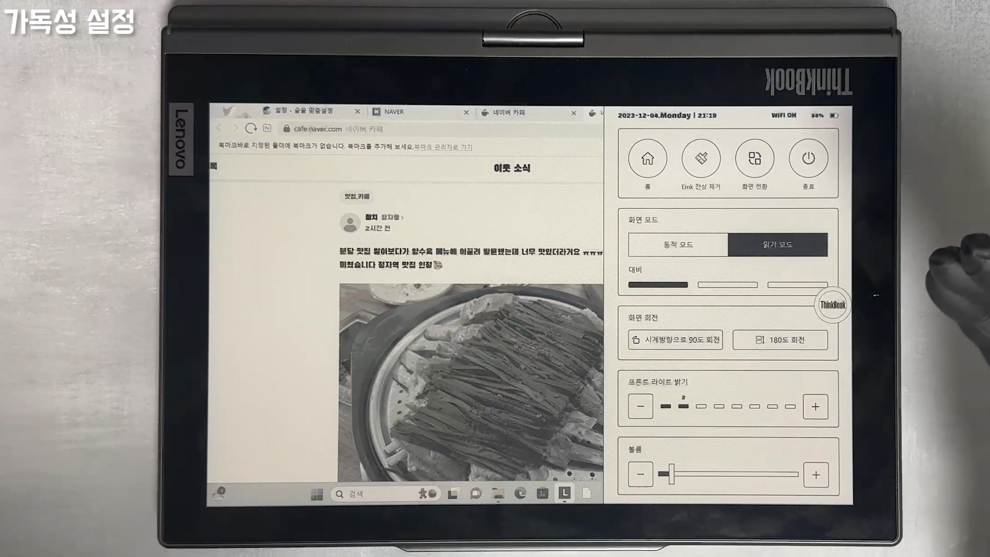Select the middle contrast level bar
The height and width of the screenshot is (557, 990).
(x=727, y=285)
